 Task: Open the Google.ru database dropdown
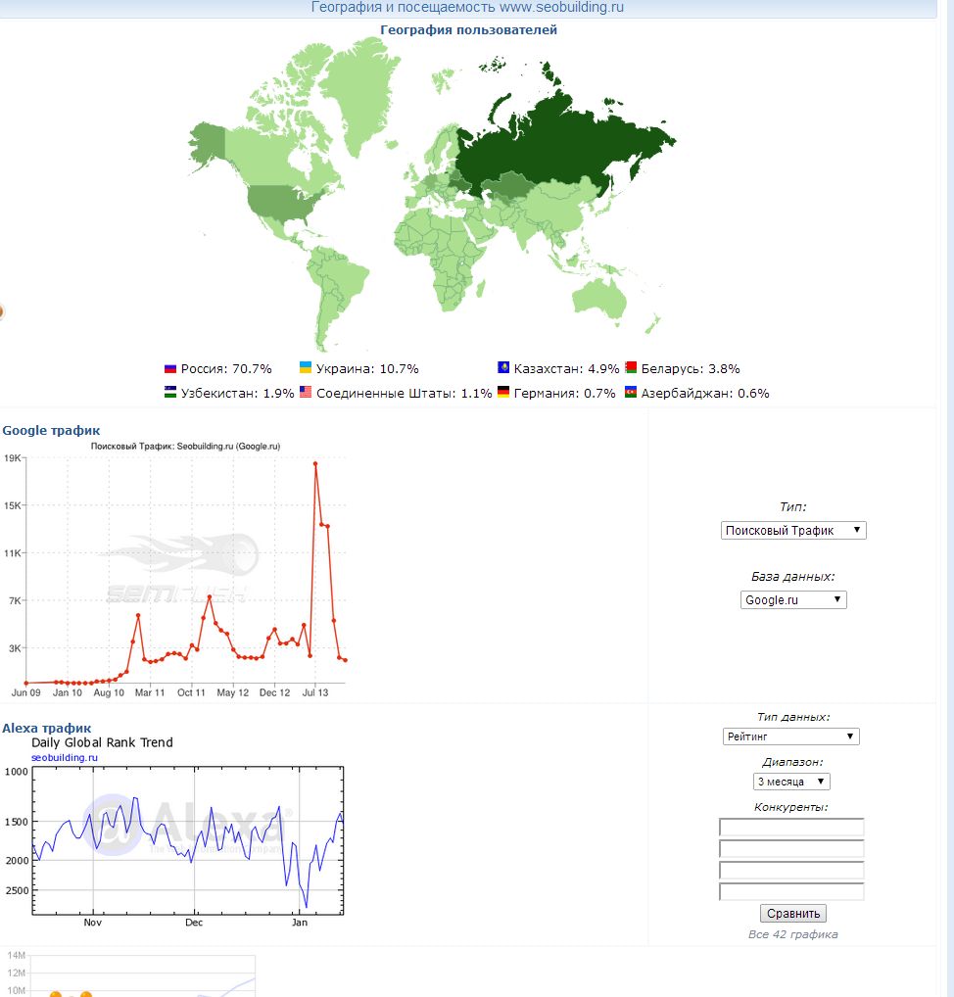[793, 600]
